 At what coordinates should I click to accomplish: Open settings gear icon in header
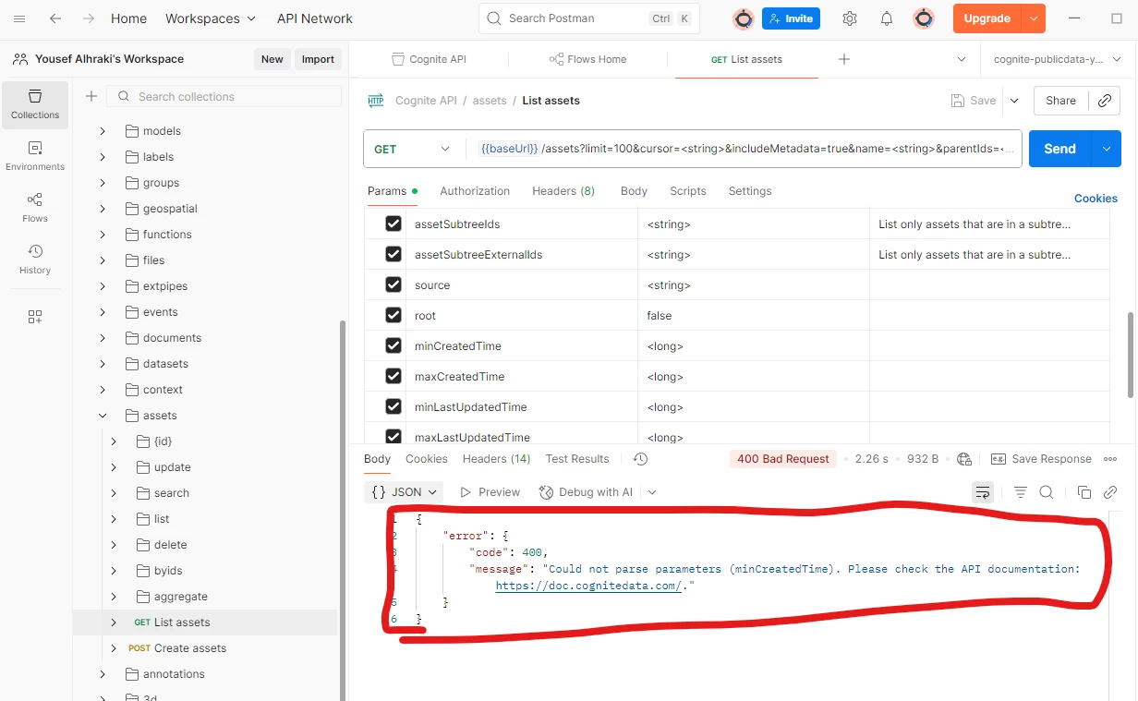pos(850,18)
